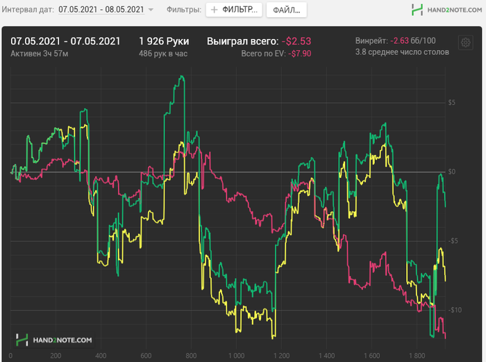This screenshot has width=486, height=362.
Task: Click the $0 y-axis label
Action: [451, 172]
